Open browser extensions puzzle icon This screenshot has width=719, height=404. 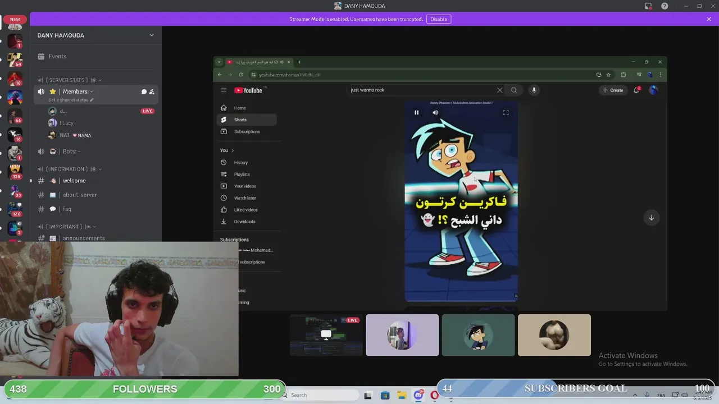tap(624, 75)
